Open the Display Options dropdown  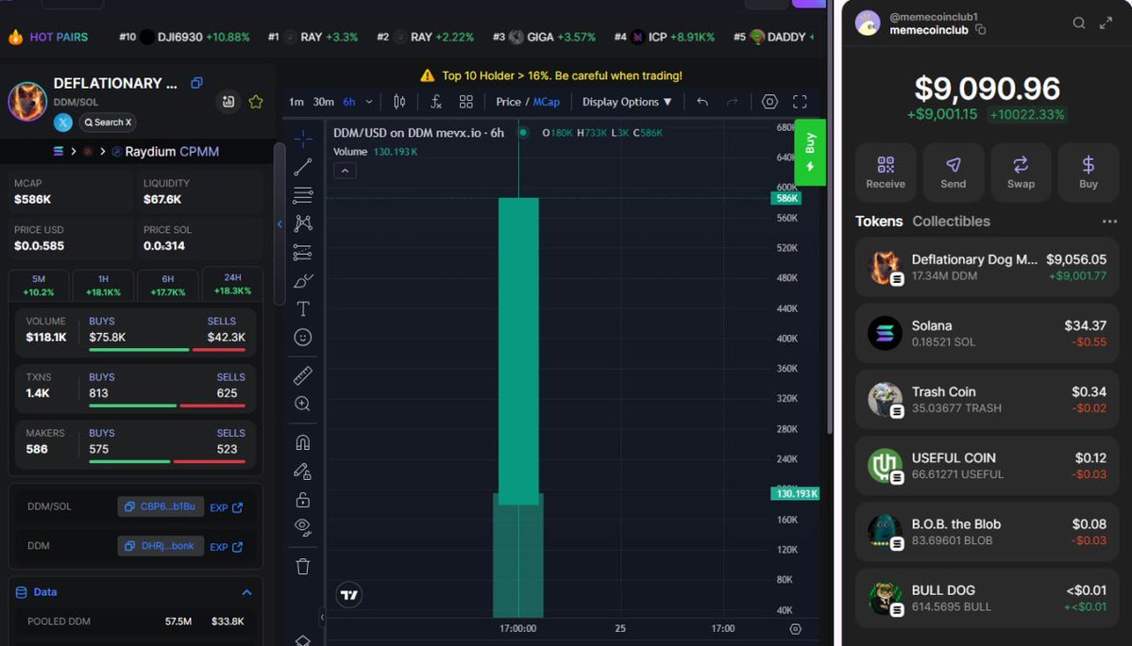627,102
